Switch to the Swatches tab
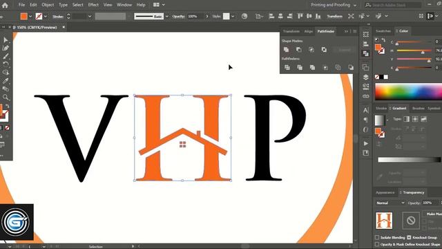This screenshot has width=442, height=249. pyautogui.click(x=383, y=31)
